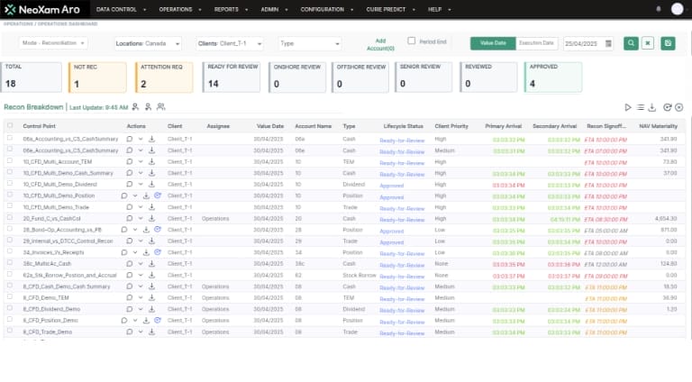Toggle the Period End checkbox

412,41
